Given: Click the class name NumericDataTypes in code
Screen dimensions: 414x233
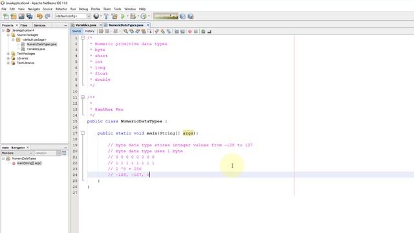Looking at the screenshot, I should [141, 121].
